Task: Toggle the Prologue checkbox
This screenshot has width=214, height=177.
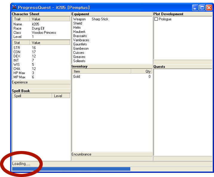Action: 156,19
